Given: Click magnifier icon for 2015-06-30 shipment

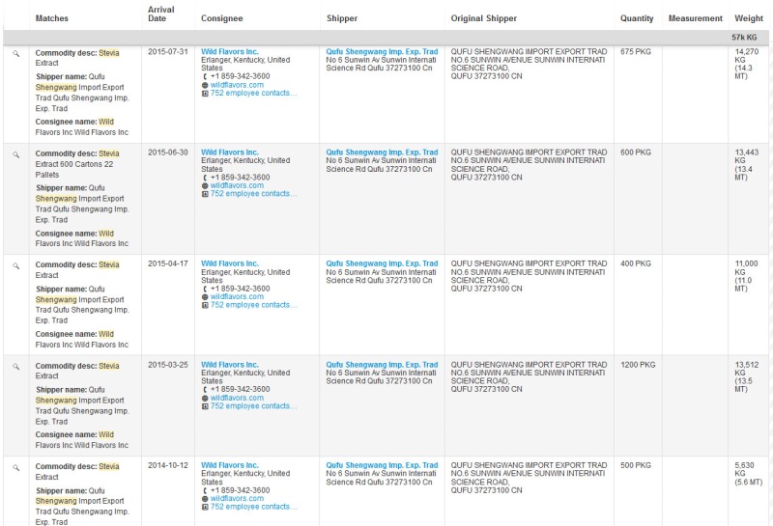Looking at the screenshot, I should pyautogui.click(x=15, y=153).
